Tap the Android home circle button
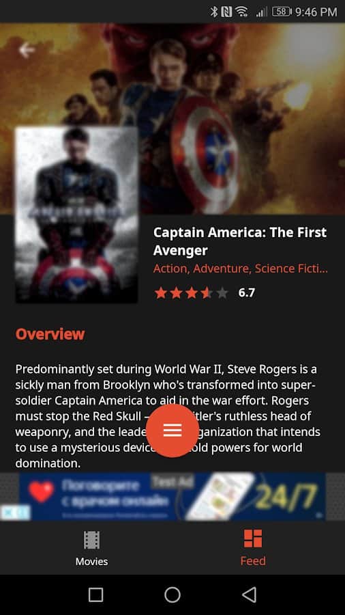The height and width of the screenshot is (615, 345). (172, 594)
